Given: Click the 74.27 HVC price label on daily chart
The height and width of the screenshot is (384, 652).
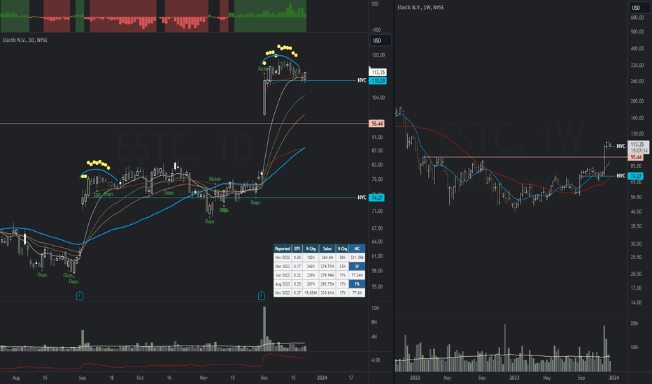Looking at the screenshot, I should pos(377,198).
